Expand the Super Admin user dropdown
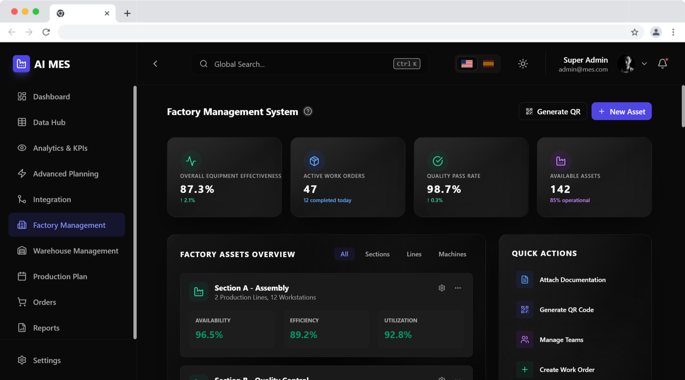This screenshot has height=380, width=685. tap(644, 64)
